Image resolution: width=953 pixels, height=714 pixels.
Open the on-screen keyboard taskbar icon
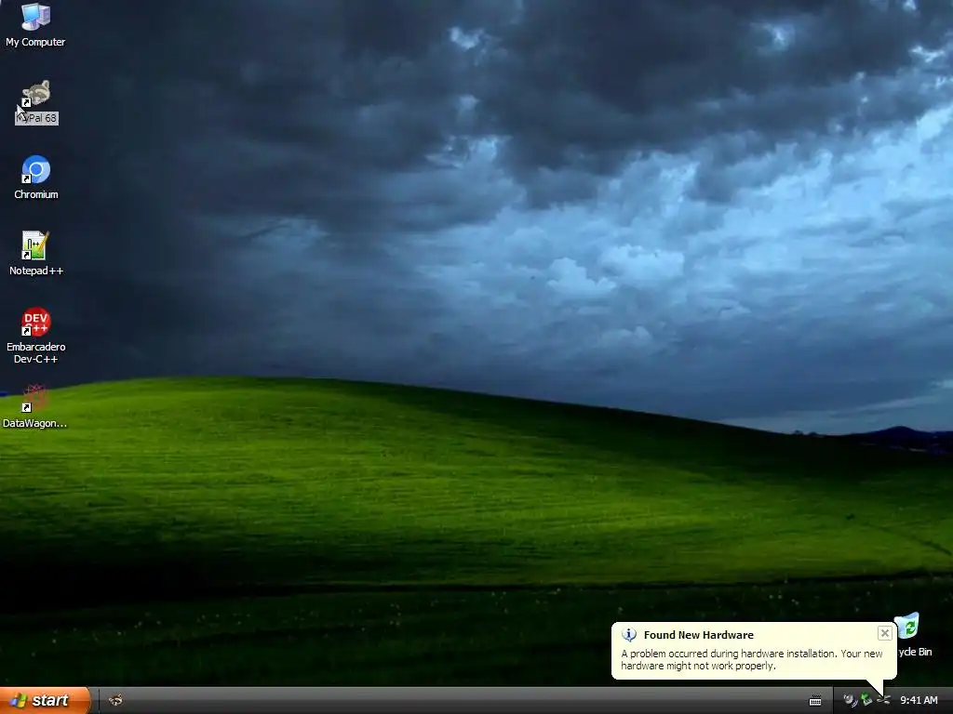(815, 701)
